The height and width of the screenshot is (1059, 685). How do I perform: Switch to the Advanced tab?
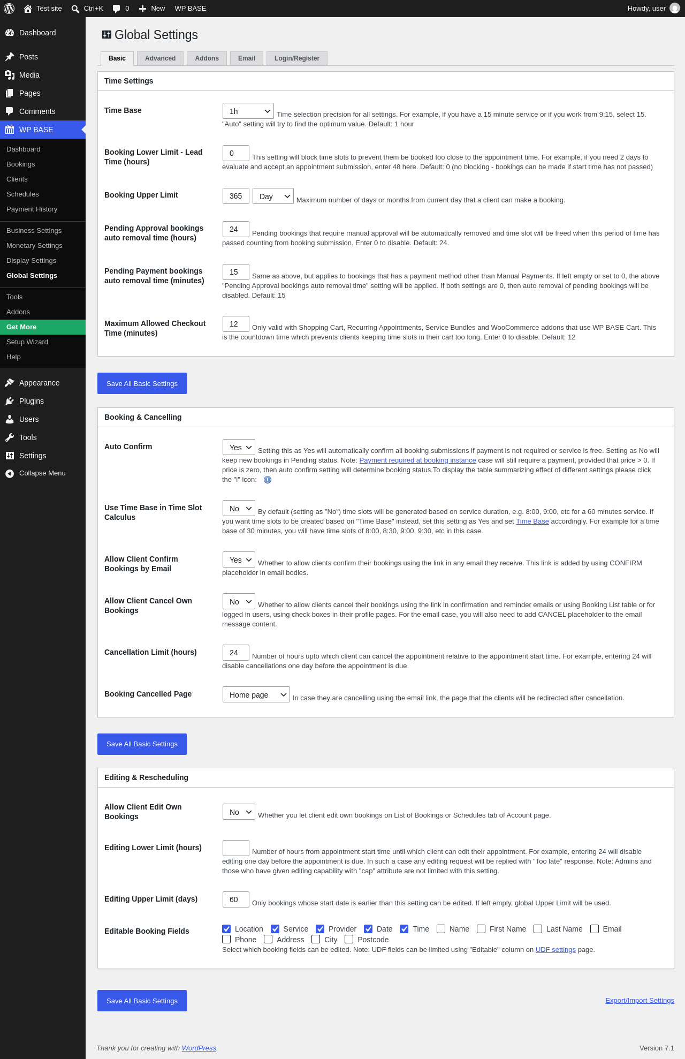point(161,58)
